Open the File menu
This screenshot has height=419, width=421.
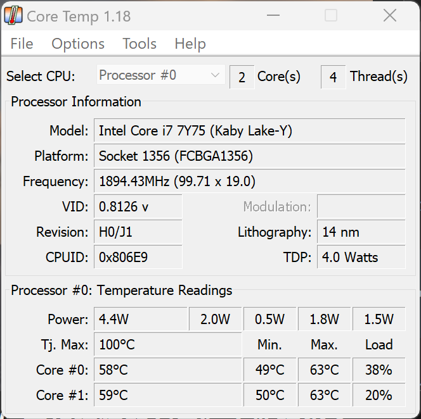coord(22,44)
